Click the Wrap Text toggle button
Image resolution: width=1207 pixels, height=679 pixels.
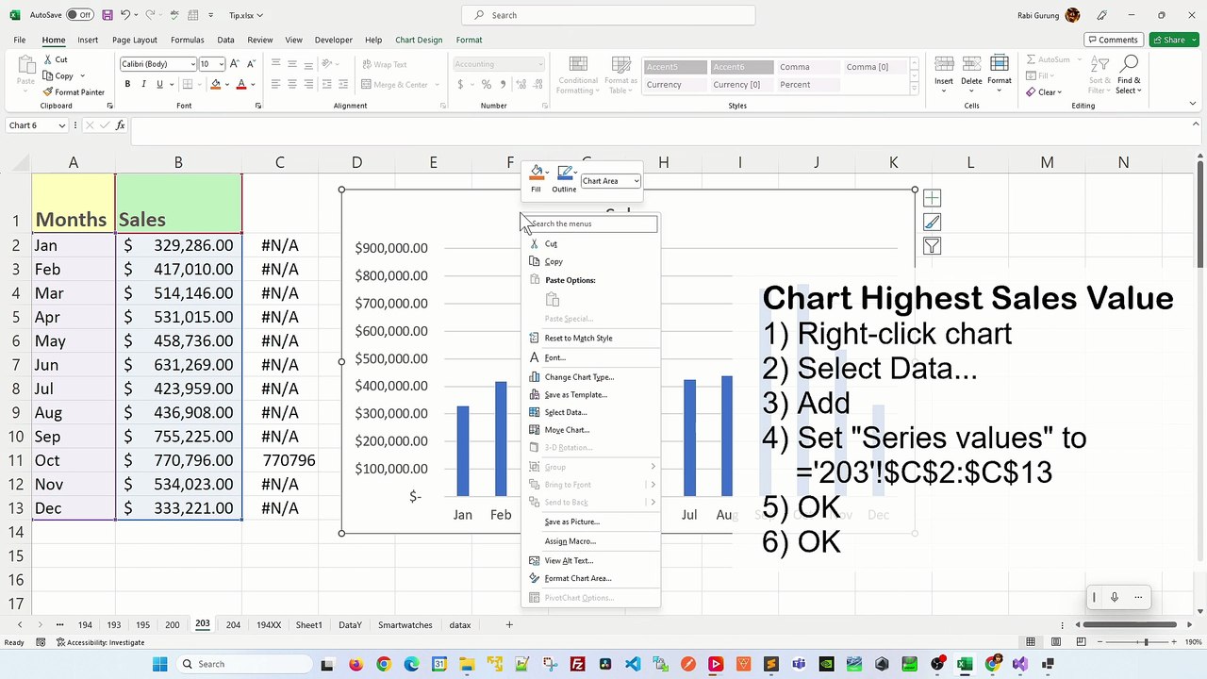click(384, 64)
